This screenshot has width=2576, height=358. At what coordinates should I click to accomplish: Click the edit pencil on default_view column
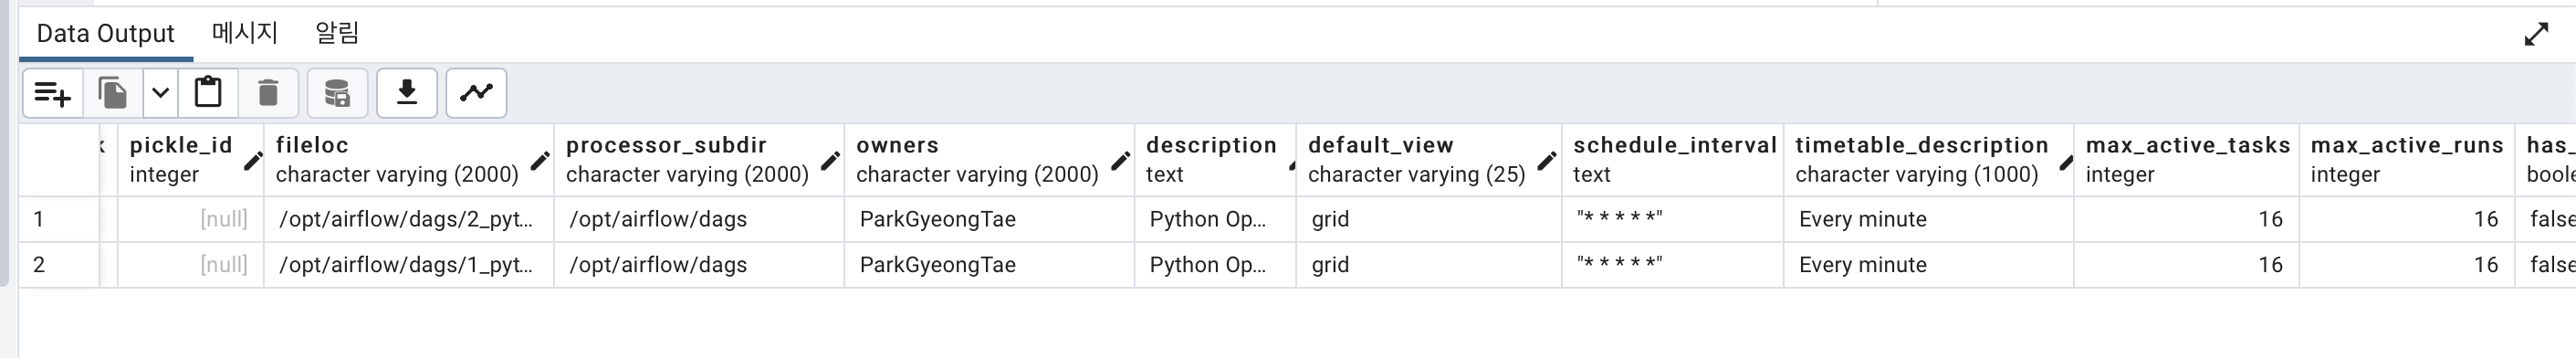(1547, 161)
